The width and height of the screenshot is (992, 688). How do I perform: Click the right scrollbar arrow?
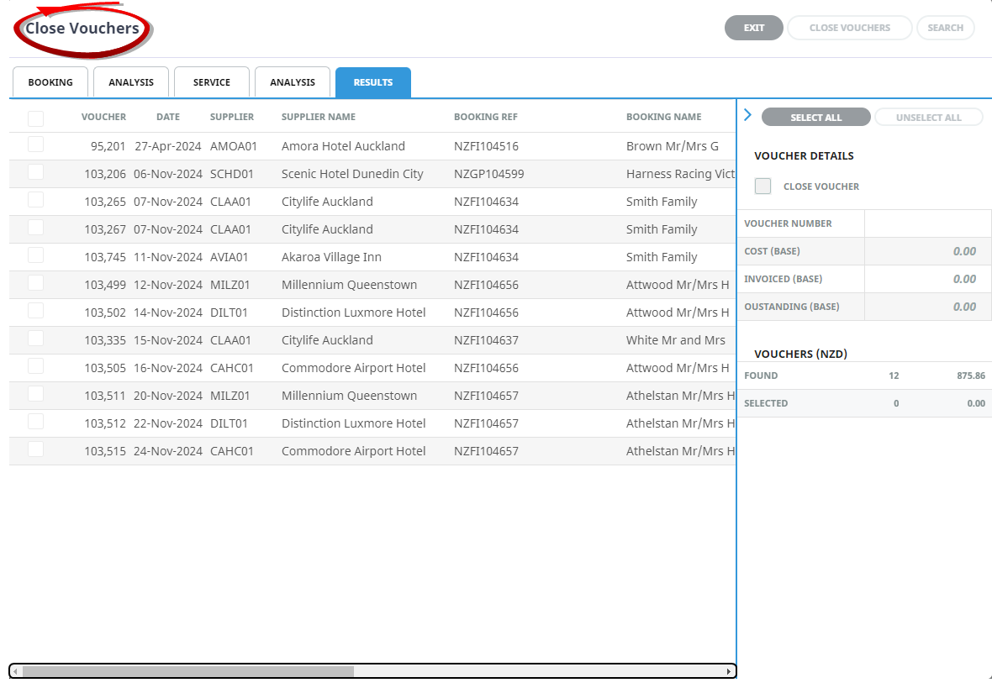click(729, 671)
